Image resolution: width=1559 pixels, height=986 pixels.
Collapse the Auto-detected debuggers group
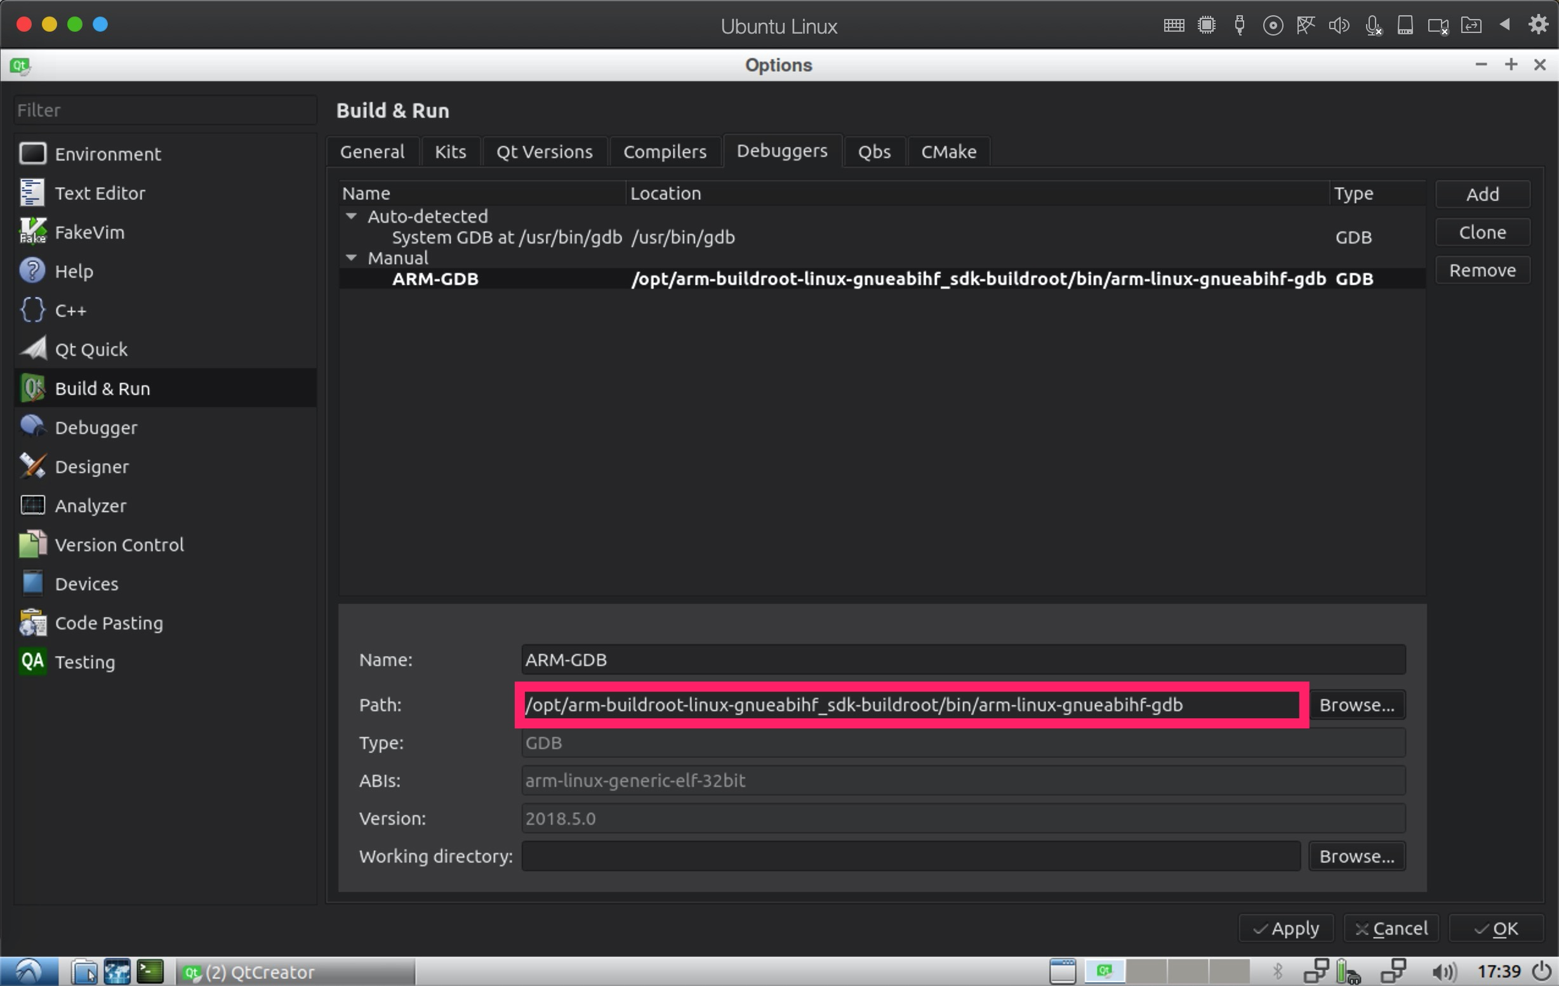(352, 216)
